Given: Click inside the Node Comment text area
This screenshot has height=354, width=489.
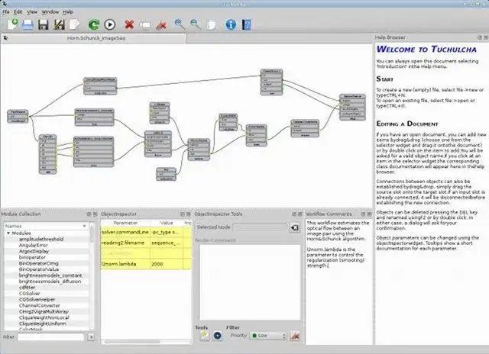Looking at the screenshot, I should click(x=250, y=282).
